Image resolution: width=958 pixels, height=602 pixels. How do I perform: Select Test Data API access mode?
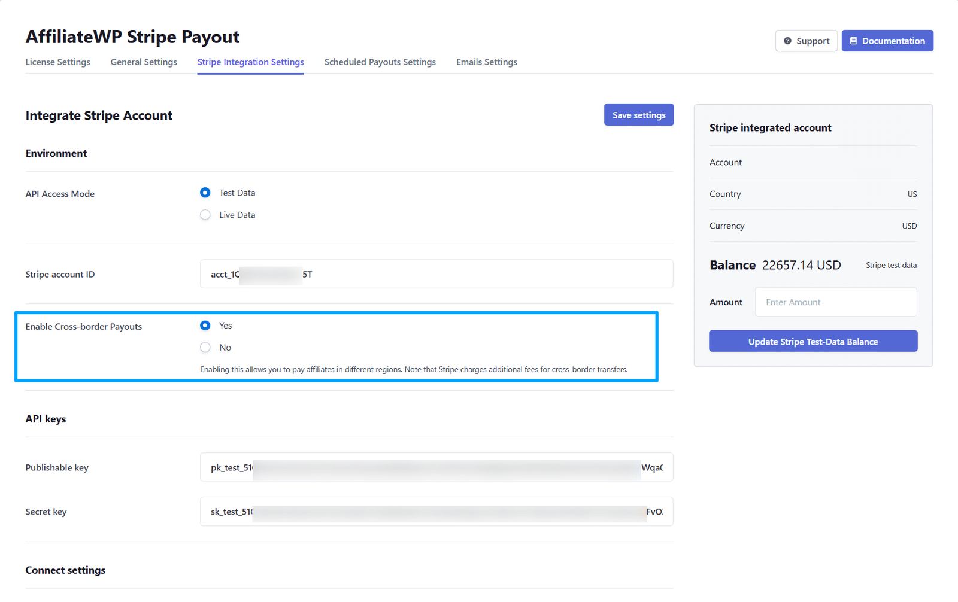click(x=205, y=193)
